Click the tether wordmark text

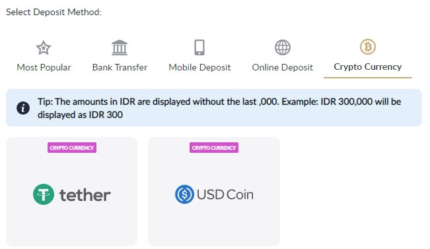pos(85,195)
